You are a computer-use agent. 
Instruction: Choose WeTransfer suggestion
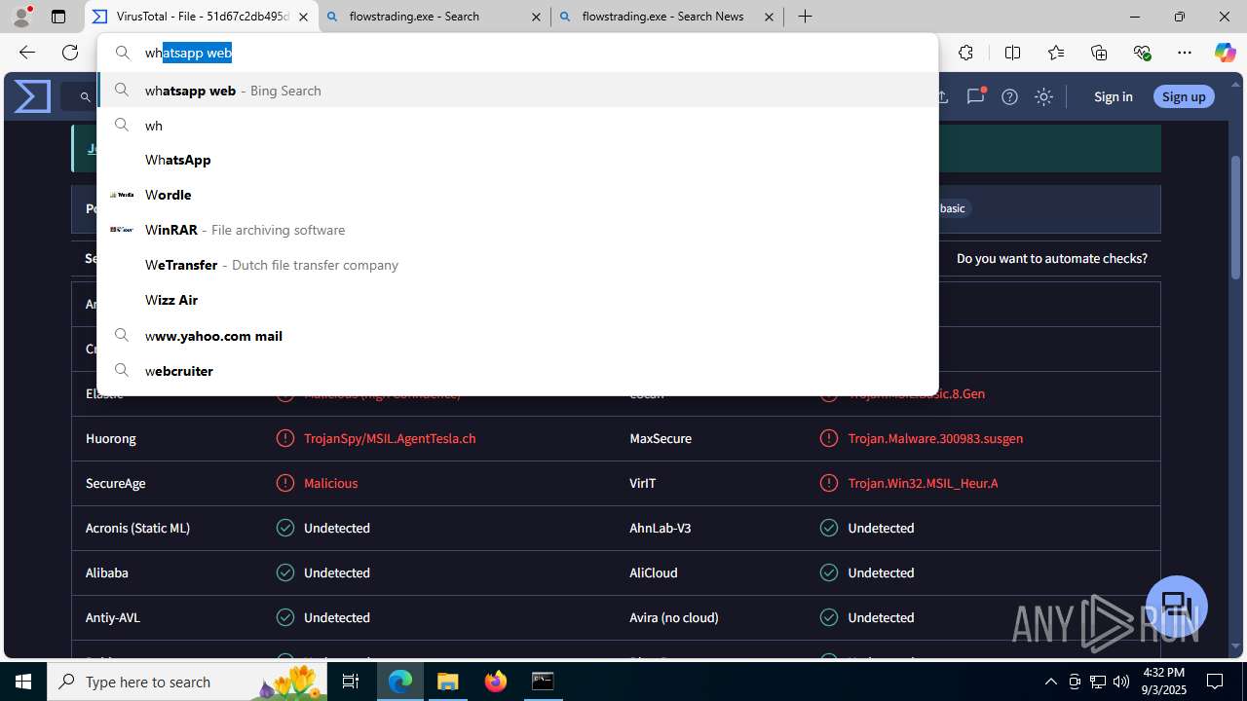click(517, 265)
